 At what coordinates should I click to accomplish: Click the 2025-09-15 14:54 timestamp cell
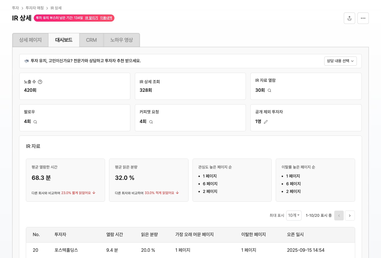point(305,250)
